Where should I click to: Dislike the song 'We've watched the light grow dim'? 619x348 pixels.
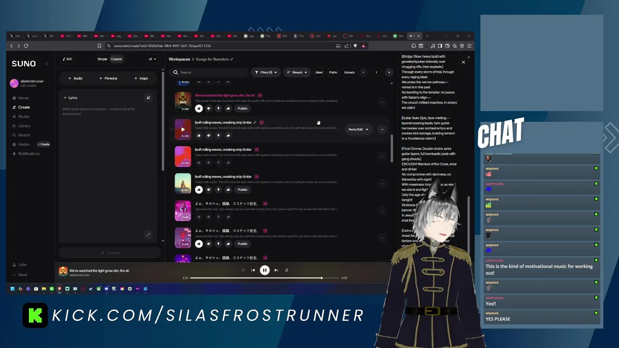coord(208,108)
